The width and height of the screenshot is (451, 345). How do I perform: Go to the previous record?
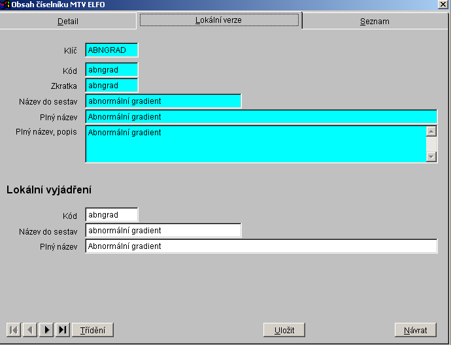pyautogui.click(x=29, y=330)
